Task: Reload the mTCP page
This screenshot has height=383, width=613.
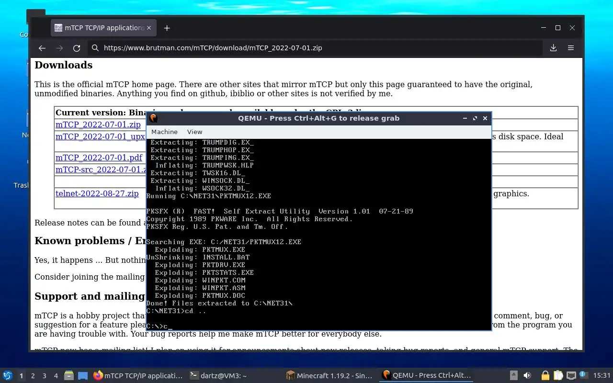Action: [x=77, y=48]
